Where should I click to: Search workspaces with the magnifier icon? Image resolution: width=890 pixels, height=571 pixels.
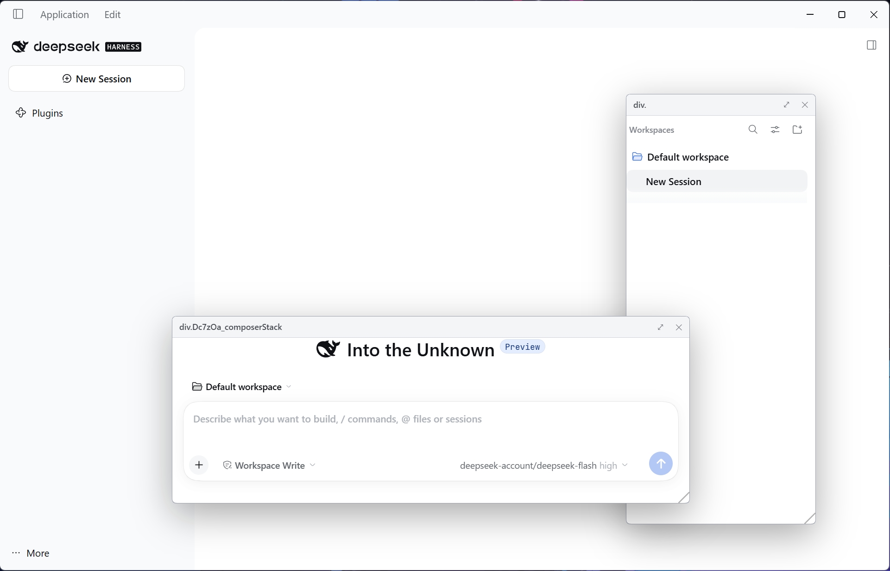point(753,130)
